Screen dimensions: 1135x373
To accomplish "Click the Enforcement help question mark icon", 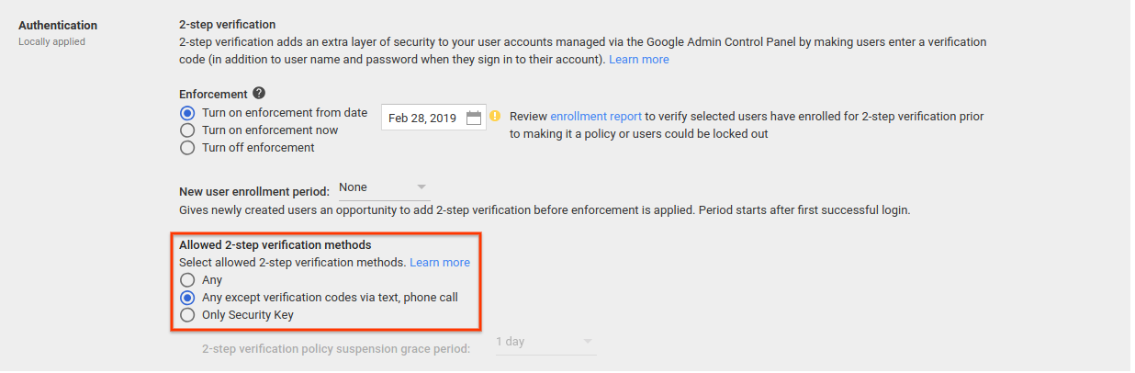I will point(259,93).
